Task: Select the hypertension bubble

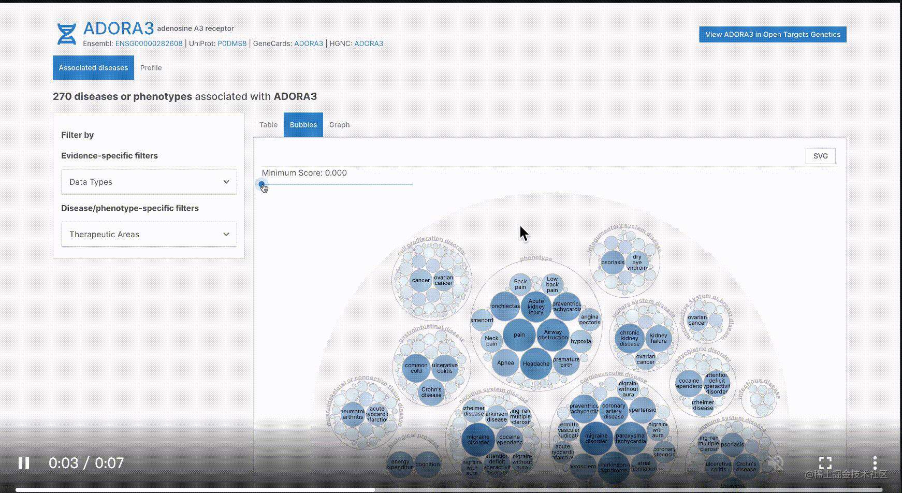Action: [642, 410]
